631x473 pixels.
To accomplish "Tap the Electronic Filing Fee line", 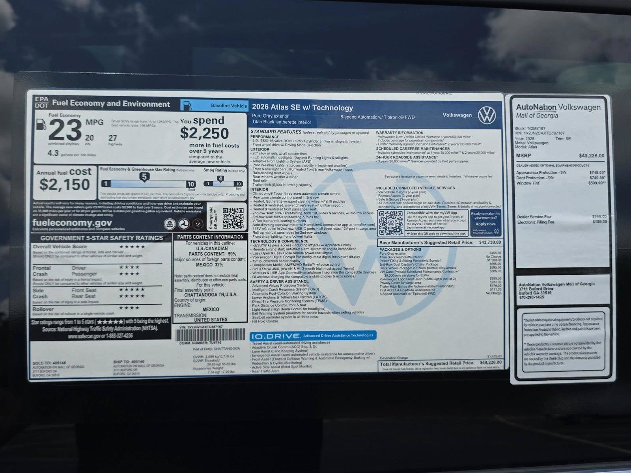I will [562, 222].
